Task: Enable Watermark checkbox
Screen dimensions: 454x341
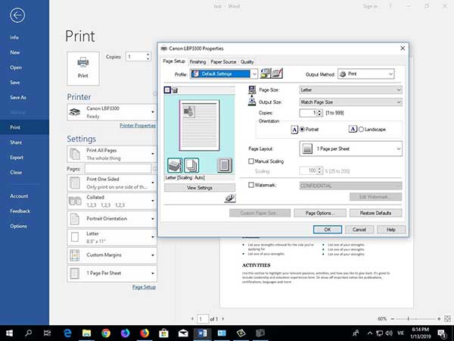Action: (251, 185)
